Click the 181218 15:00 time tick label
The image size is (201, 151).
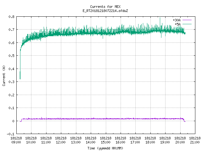click(106, 140)
